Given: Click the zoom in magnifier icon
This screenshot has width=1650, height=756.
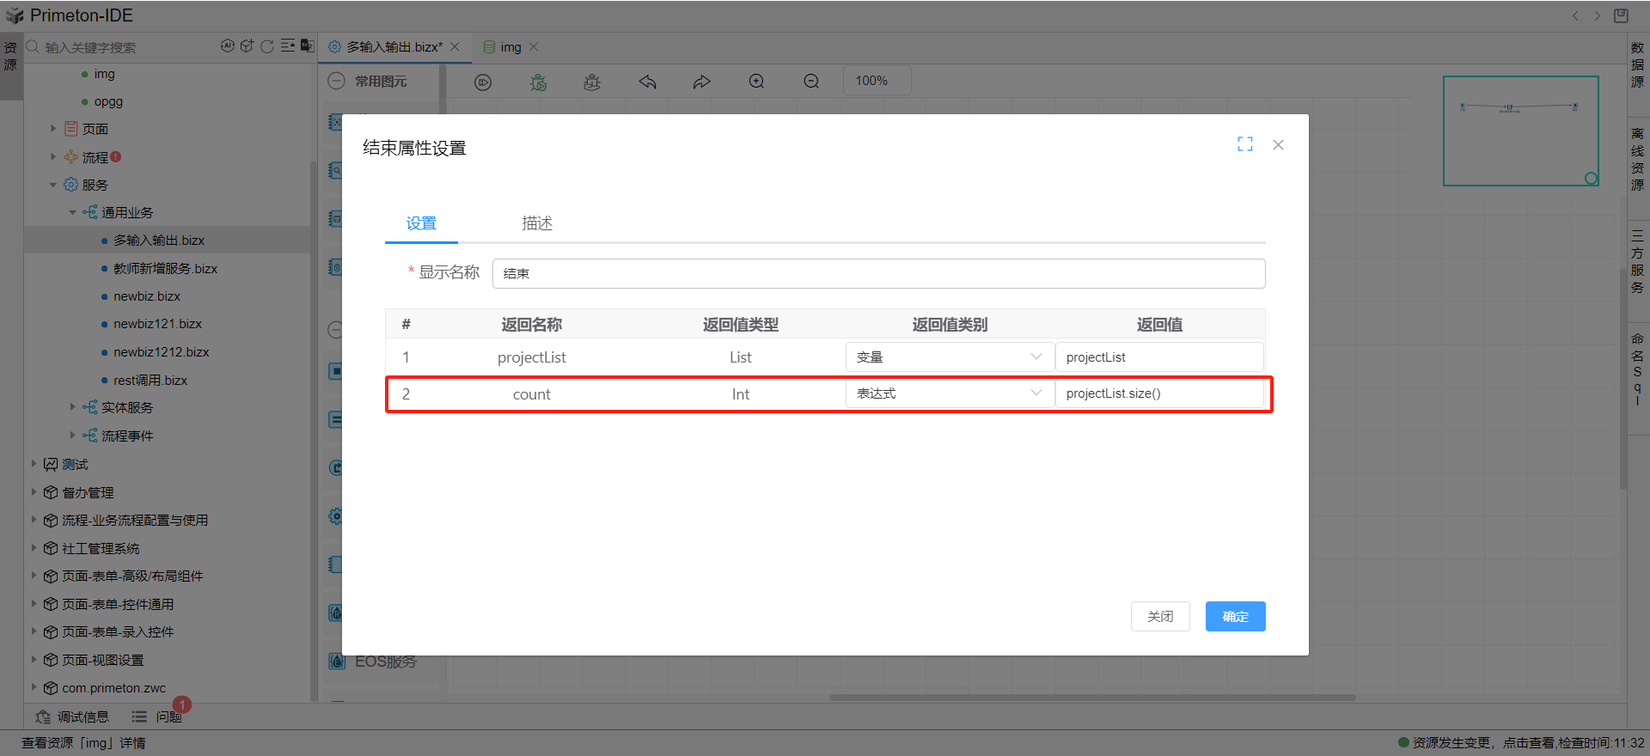Looking at the screenshot, I should tap(756, 82).
